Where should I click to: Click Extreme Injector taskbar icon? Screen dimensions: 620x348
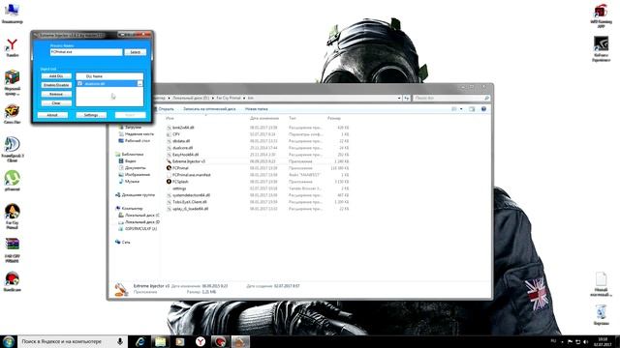point(240,341)
